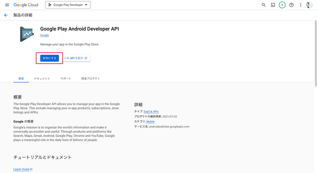Image resolution: width=317 pixels, height=173 pixels.
Task: Go back using the left arrow
Action: pyautogui.click(x=6, y=15)
